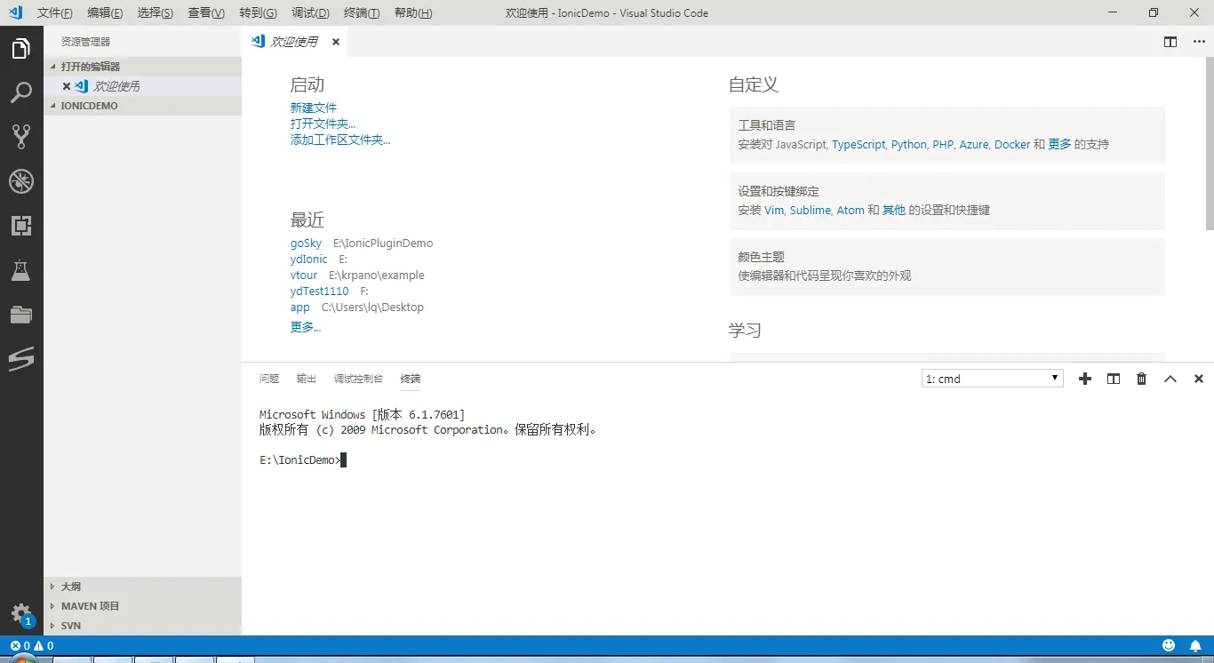Open the 选择(S) menu

[x=156, y=13]
